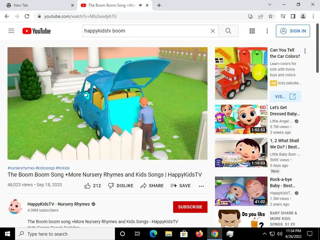320x240 pixels.
Task: Close the New Tab tab
Action: click(72, 5)
